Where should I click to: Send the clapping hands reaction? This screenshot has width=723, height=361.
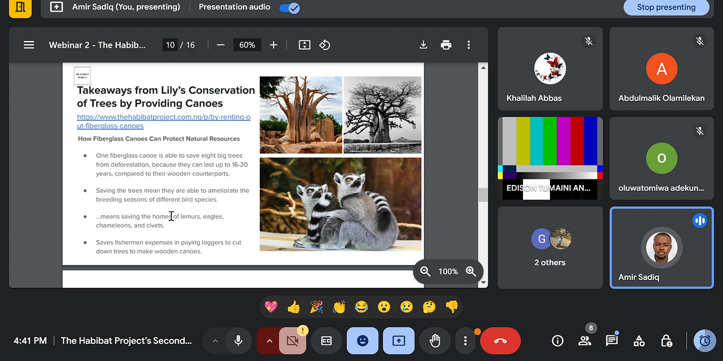[339, 307]
